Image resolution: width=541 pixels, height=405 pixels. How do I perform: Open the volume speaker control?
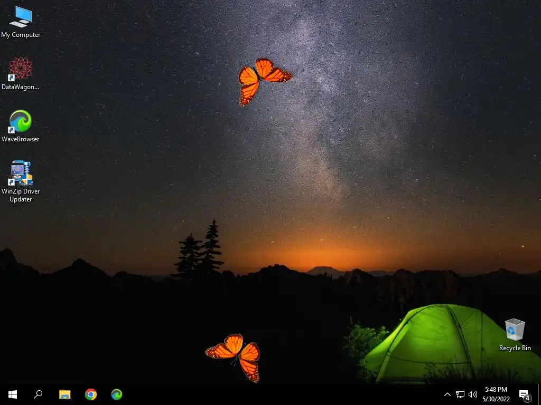[x=473, y=394]
